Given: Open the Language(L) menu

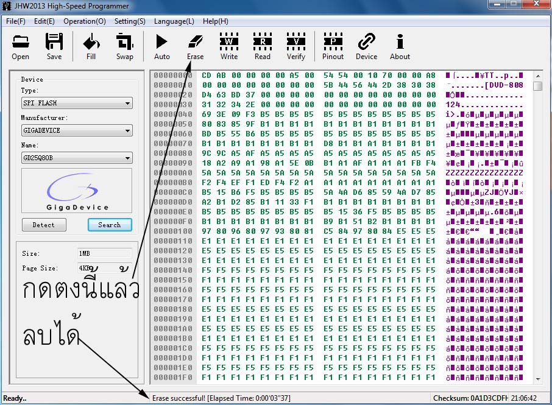Looking at the screenshot, I should click(174, 21).
